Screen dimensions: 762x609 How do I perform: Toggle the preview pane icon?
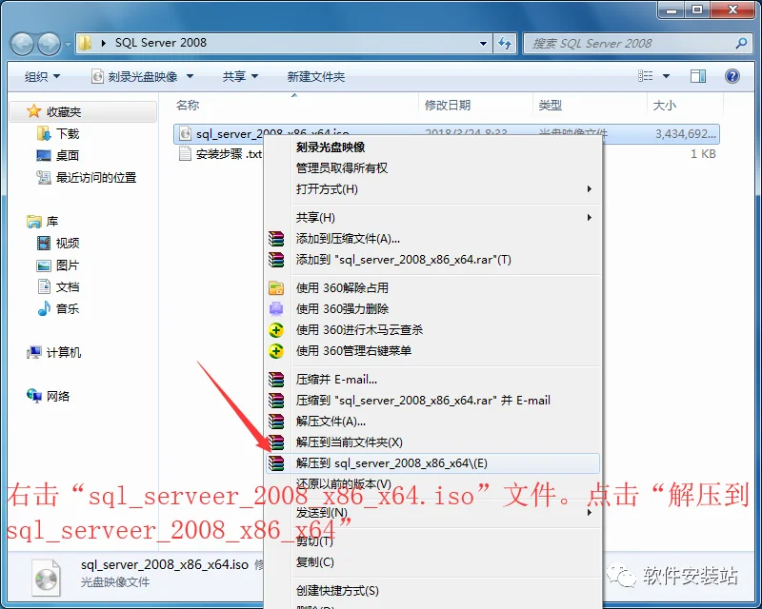(x=698, y=76)
